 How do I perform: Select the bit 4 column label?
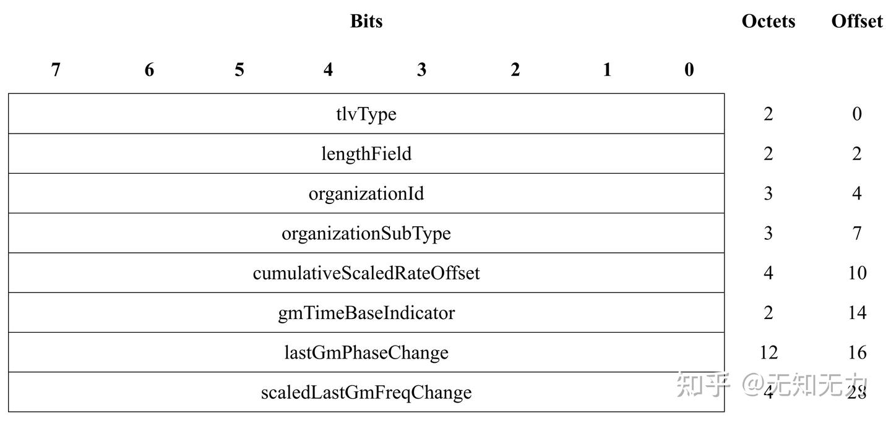pyautogui.click(x=328, y=70)
